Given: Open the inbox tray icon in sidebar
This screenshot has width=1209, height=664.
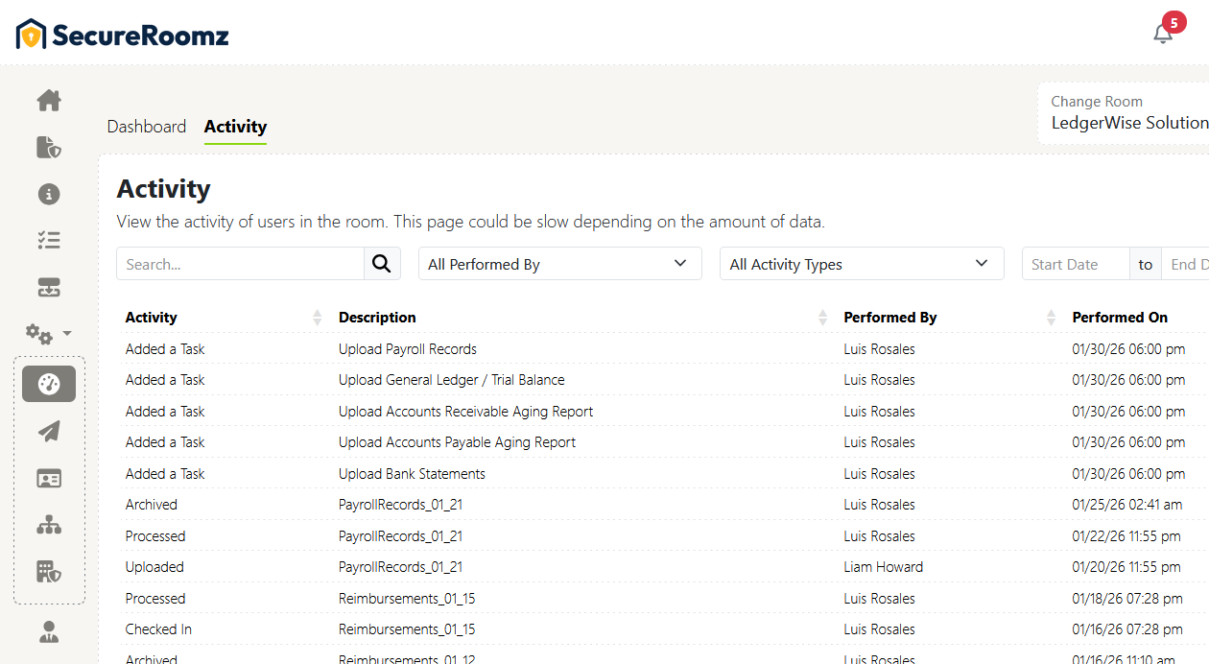Looking at the screenshot, I should click(x=48, y=286).
